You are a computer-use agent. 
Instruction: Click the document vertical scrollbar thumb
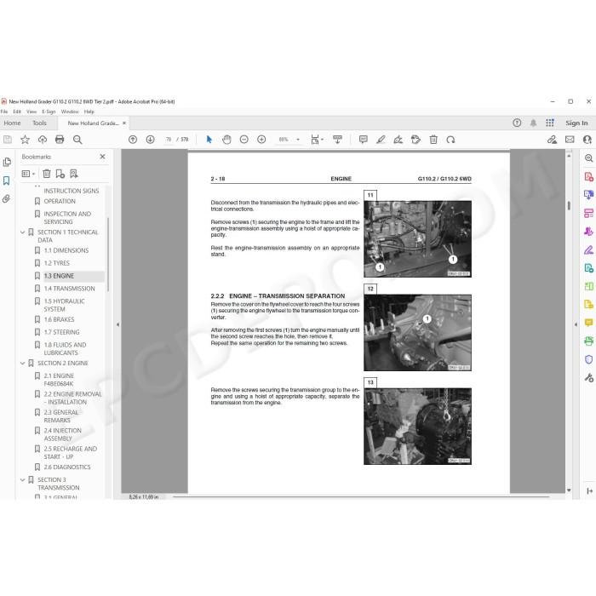(569, 206)
